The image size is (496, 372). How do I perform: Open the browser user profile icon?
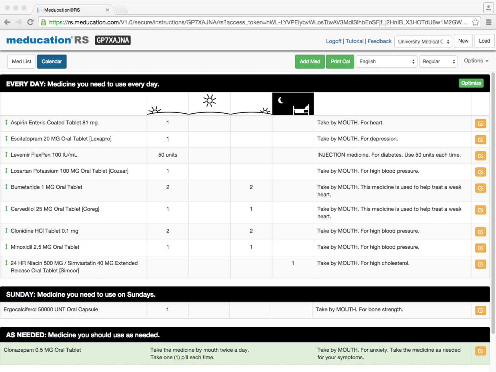coord(488,8)
